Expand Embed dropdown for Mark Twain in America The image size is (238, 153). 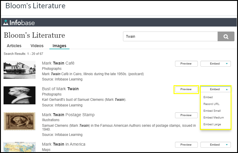click(x=215, y=145)
